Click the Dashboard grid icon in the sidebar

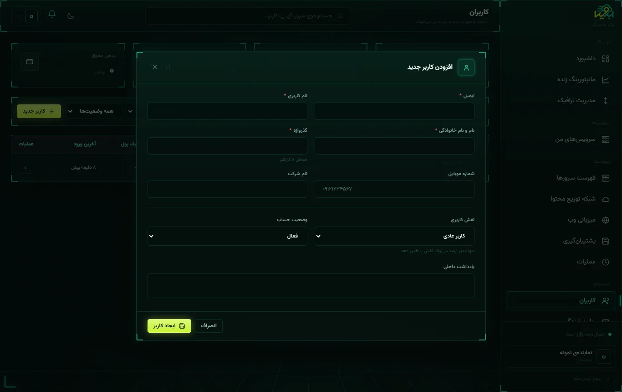pos(606,59)
